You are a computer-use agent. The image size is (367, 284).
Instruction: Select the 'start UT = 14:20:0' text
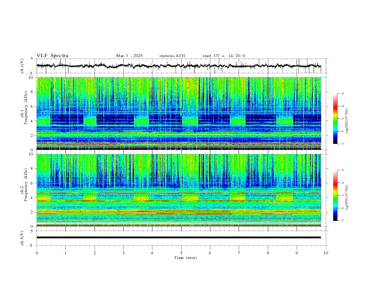pyautogui.click(x=224, y=56)
